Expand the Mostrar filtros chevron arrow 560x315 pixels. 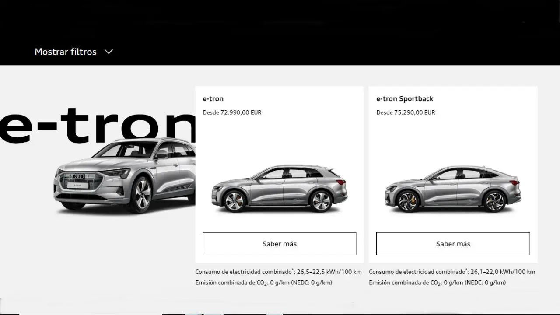click(x=109, y=52)
